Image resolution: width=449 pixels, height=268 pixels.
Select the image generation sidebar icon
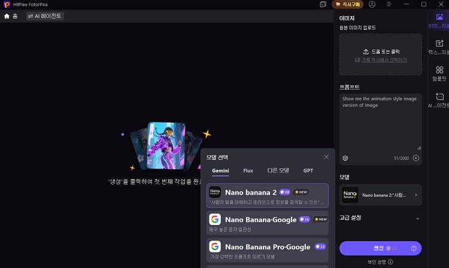coord(439,17)
